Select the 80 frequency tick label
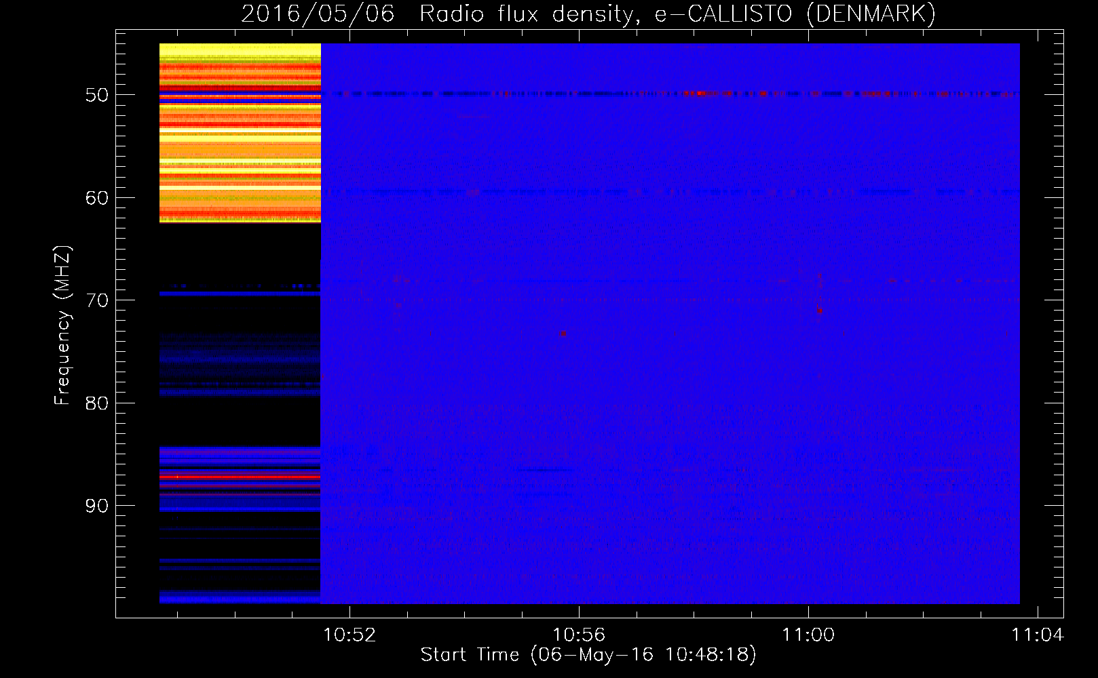This screenshot has height=678, width=1098. point(96,403)
